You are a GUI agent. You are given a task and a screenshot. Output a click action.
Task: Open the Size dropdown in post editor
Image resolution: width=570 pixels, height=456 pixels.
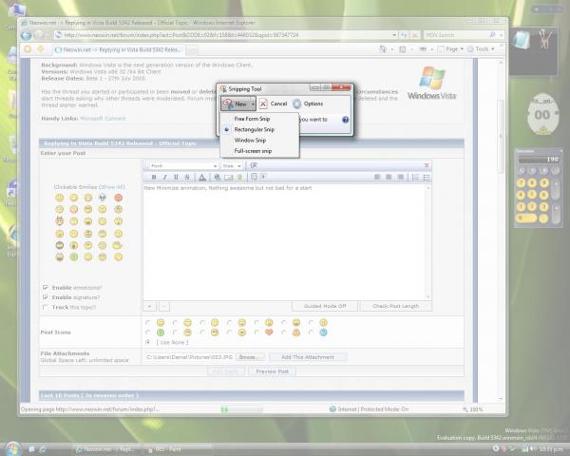(x=231, y=166)
